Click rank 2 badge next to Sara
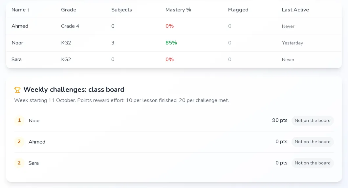 click(19, 163)
